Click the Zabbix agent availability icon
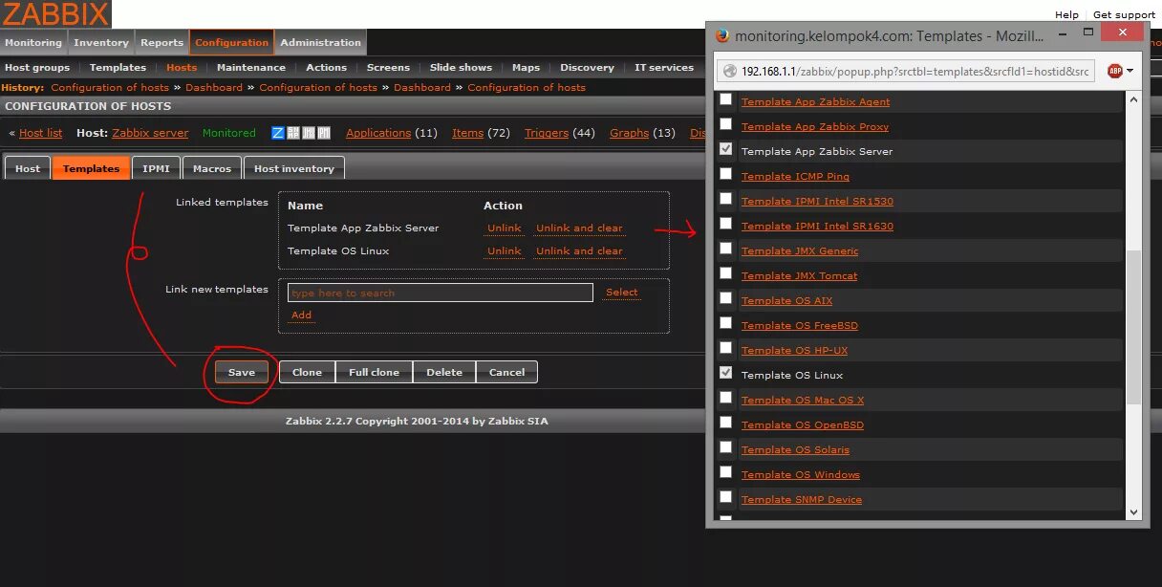 278,133
